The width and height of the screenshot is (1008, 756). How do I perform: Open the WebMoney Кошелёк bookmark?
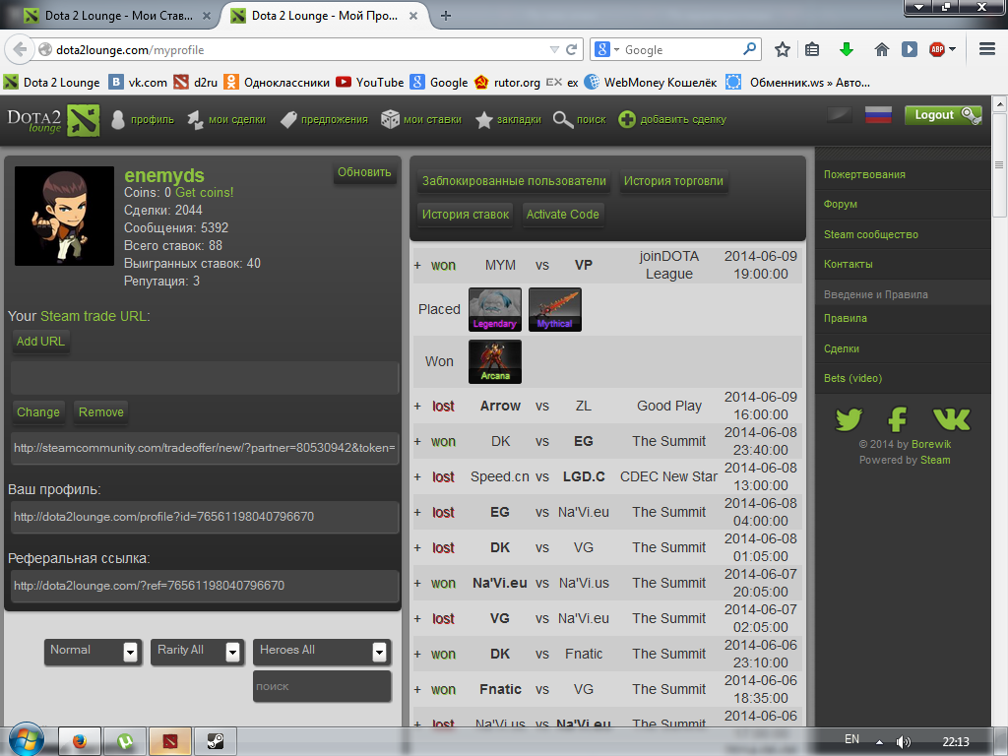tap(652, 83)
